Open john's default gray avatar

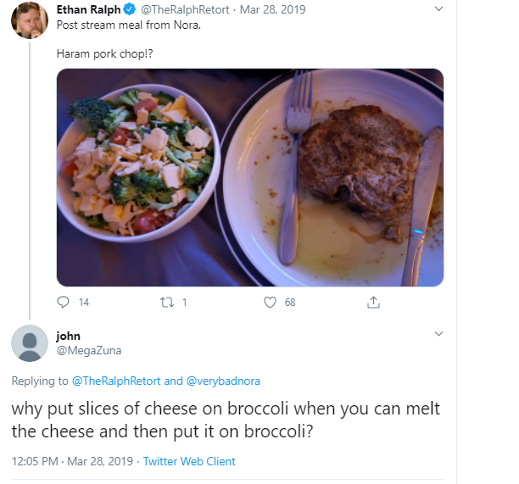pos(30,343)
